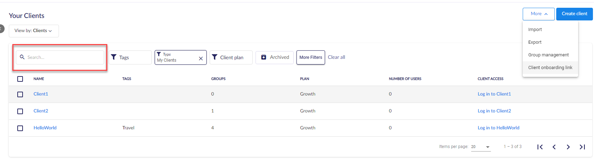Click Log in to Client2

pos(494,111)
